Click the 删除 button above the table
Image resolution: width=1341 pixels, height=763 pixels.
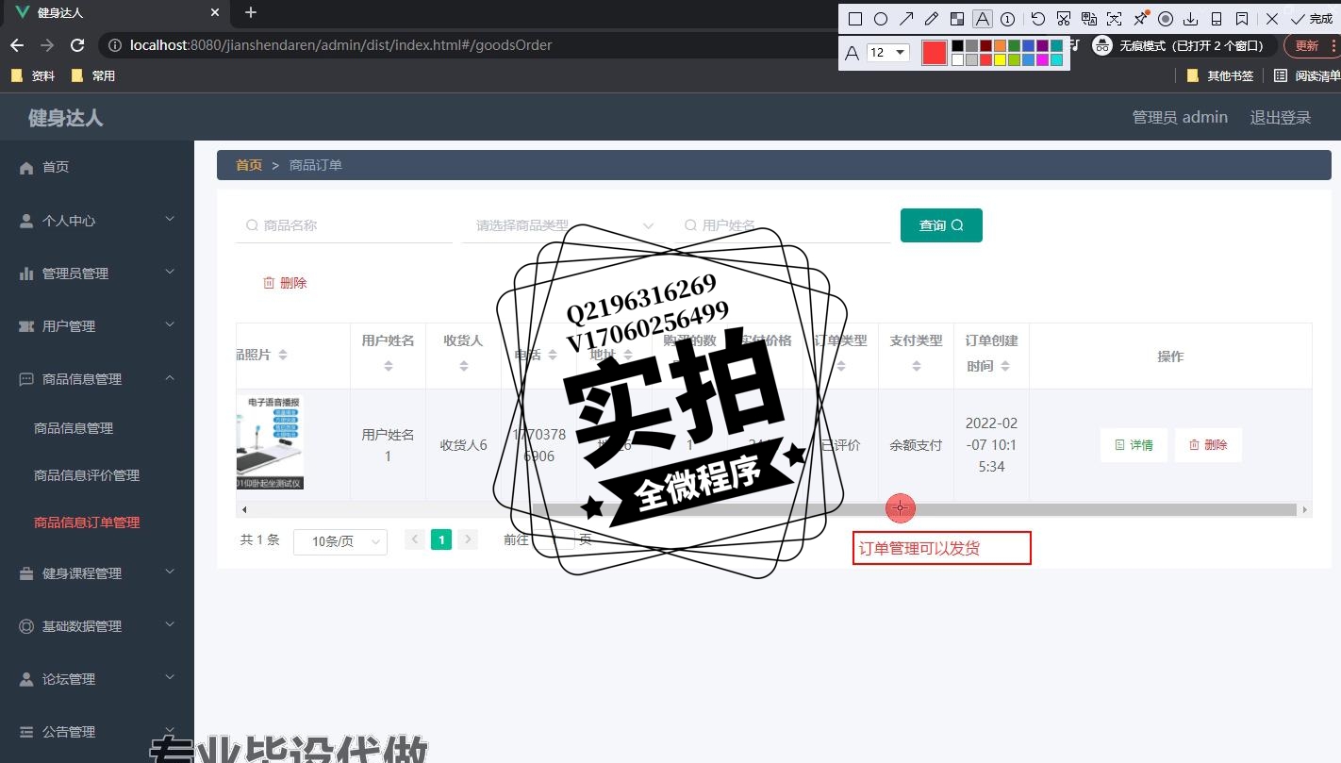pyautogui.click(x=285, y=283)
